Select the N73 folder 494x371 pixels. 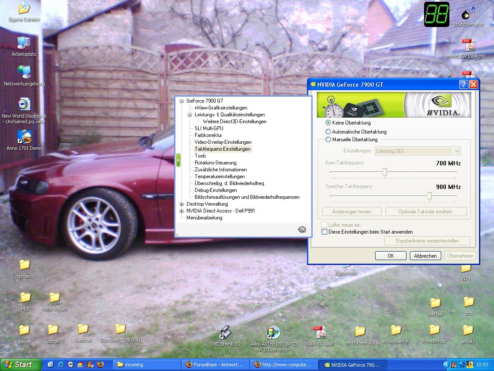point(466,273)
